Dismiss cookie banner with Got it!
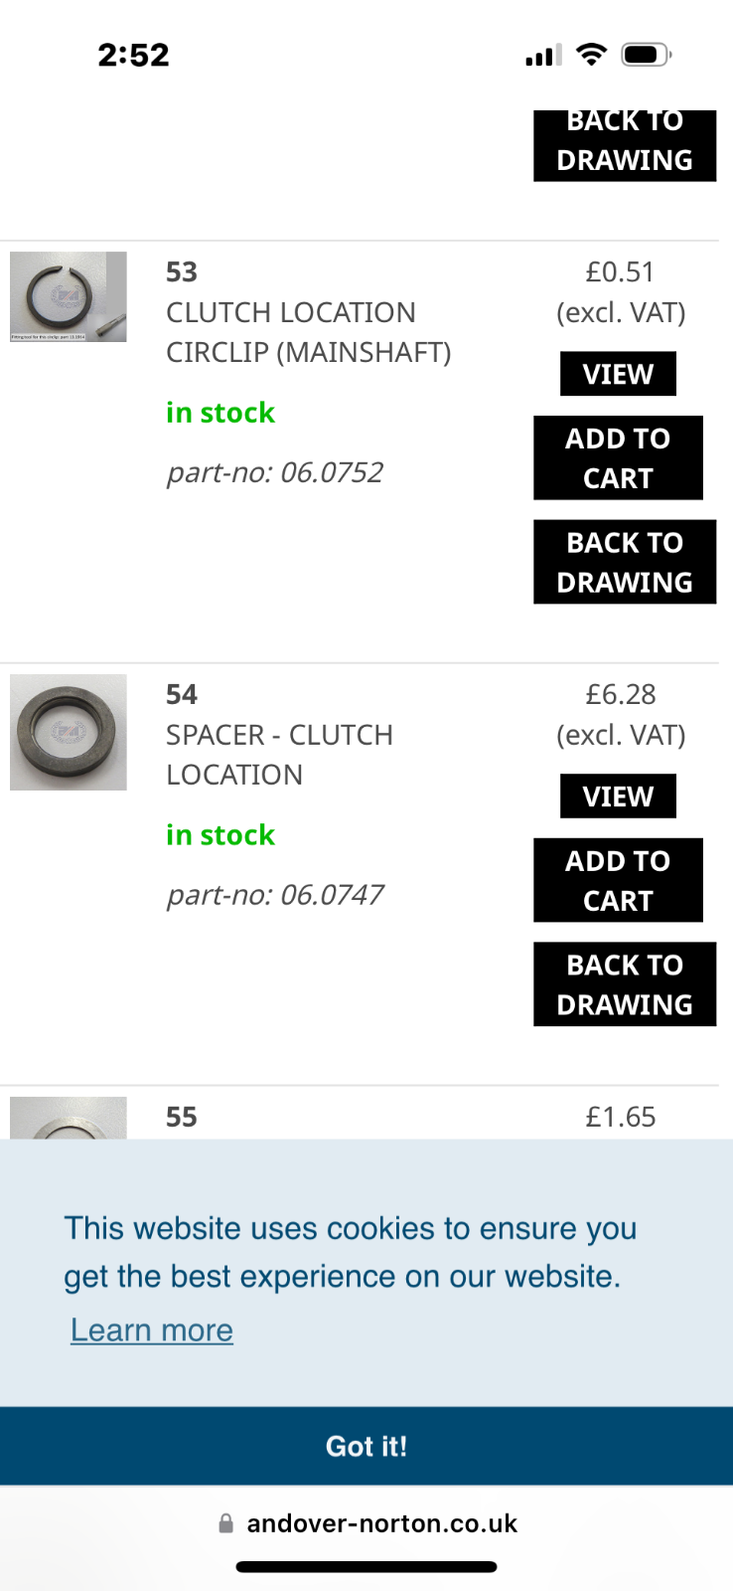The image size is (733, 1591). point(366,1446)
